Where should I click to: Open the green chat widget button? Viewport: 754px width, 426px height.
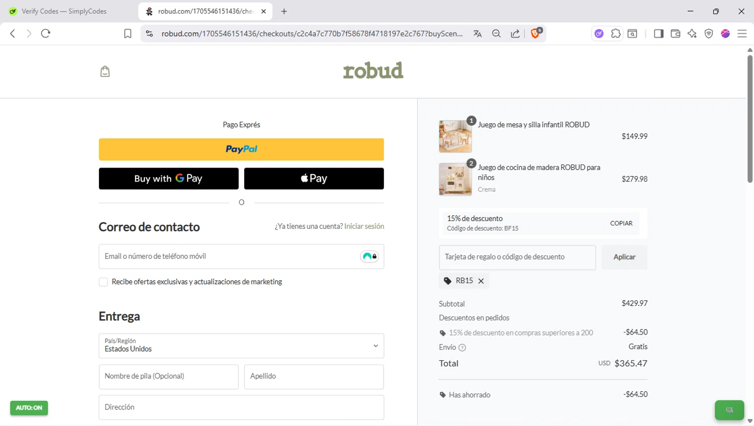click(729, 410)
